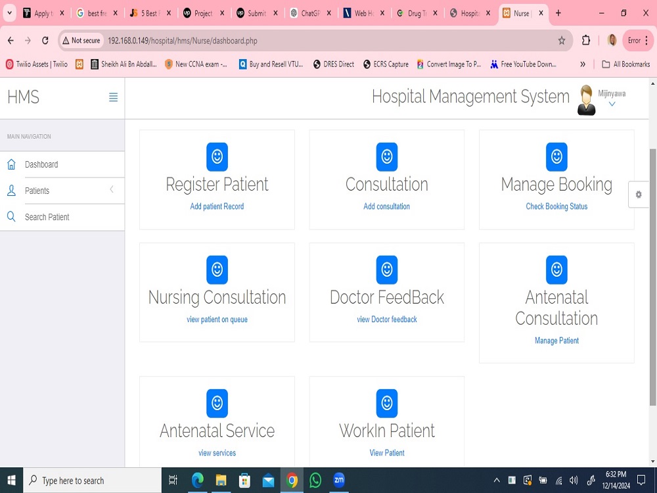Click the Doctor FeedBack smiley icon
The width and height of the screenshot is (657, 493).
387,270
